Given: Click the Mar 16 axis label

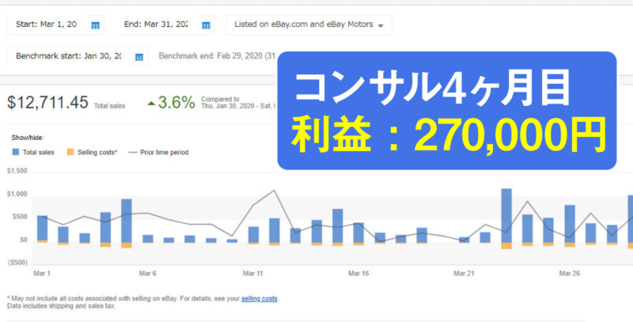Looking at the screenshot, I should click(x=358, y=273).
